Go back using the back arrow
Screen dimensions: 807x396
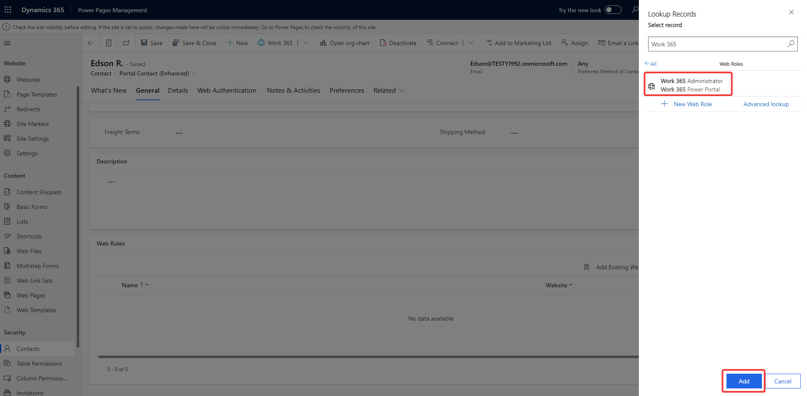coord(91,43)
